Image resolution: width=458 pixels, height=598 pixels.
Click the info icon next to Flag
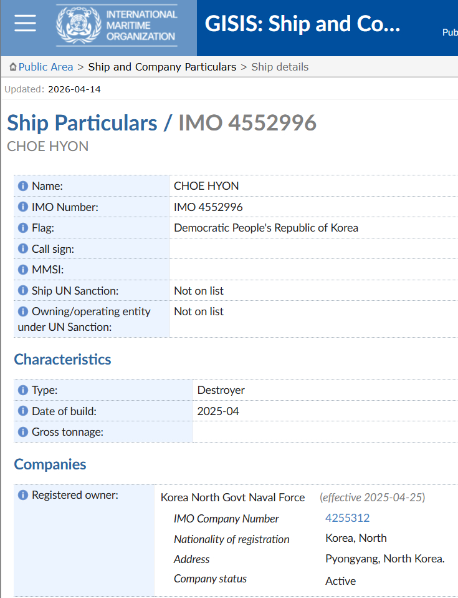pos(23,228)
